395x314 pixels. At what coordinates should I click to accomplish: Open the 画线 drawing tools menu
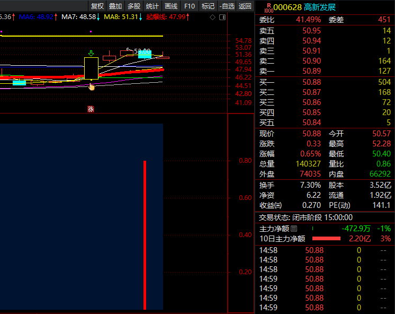(x=171, y=6)
